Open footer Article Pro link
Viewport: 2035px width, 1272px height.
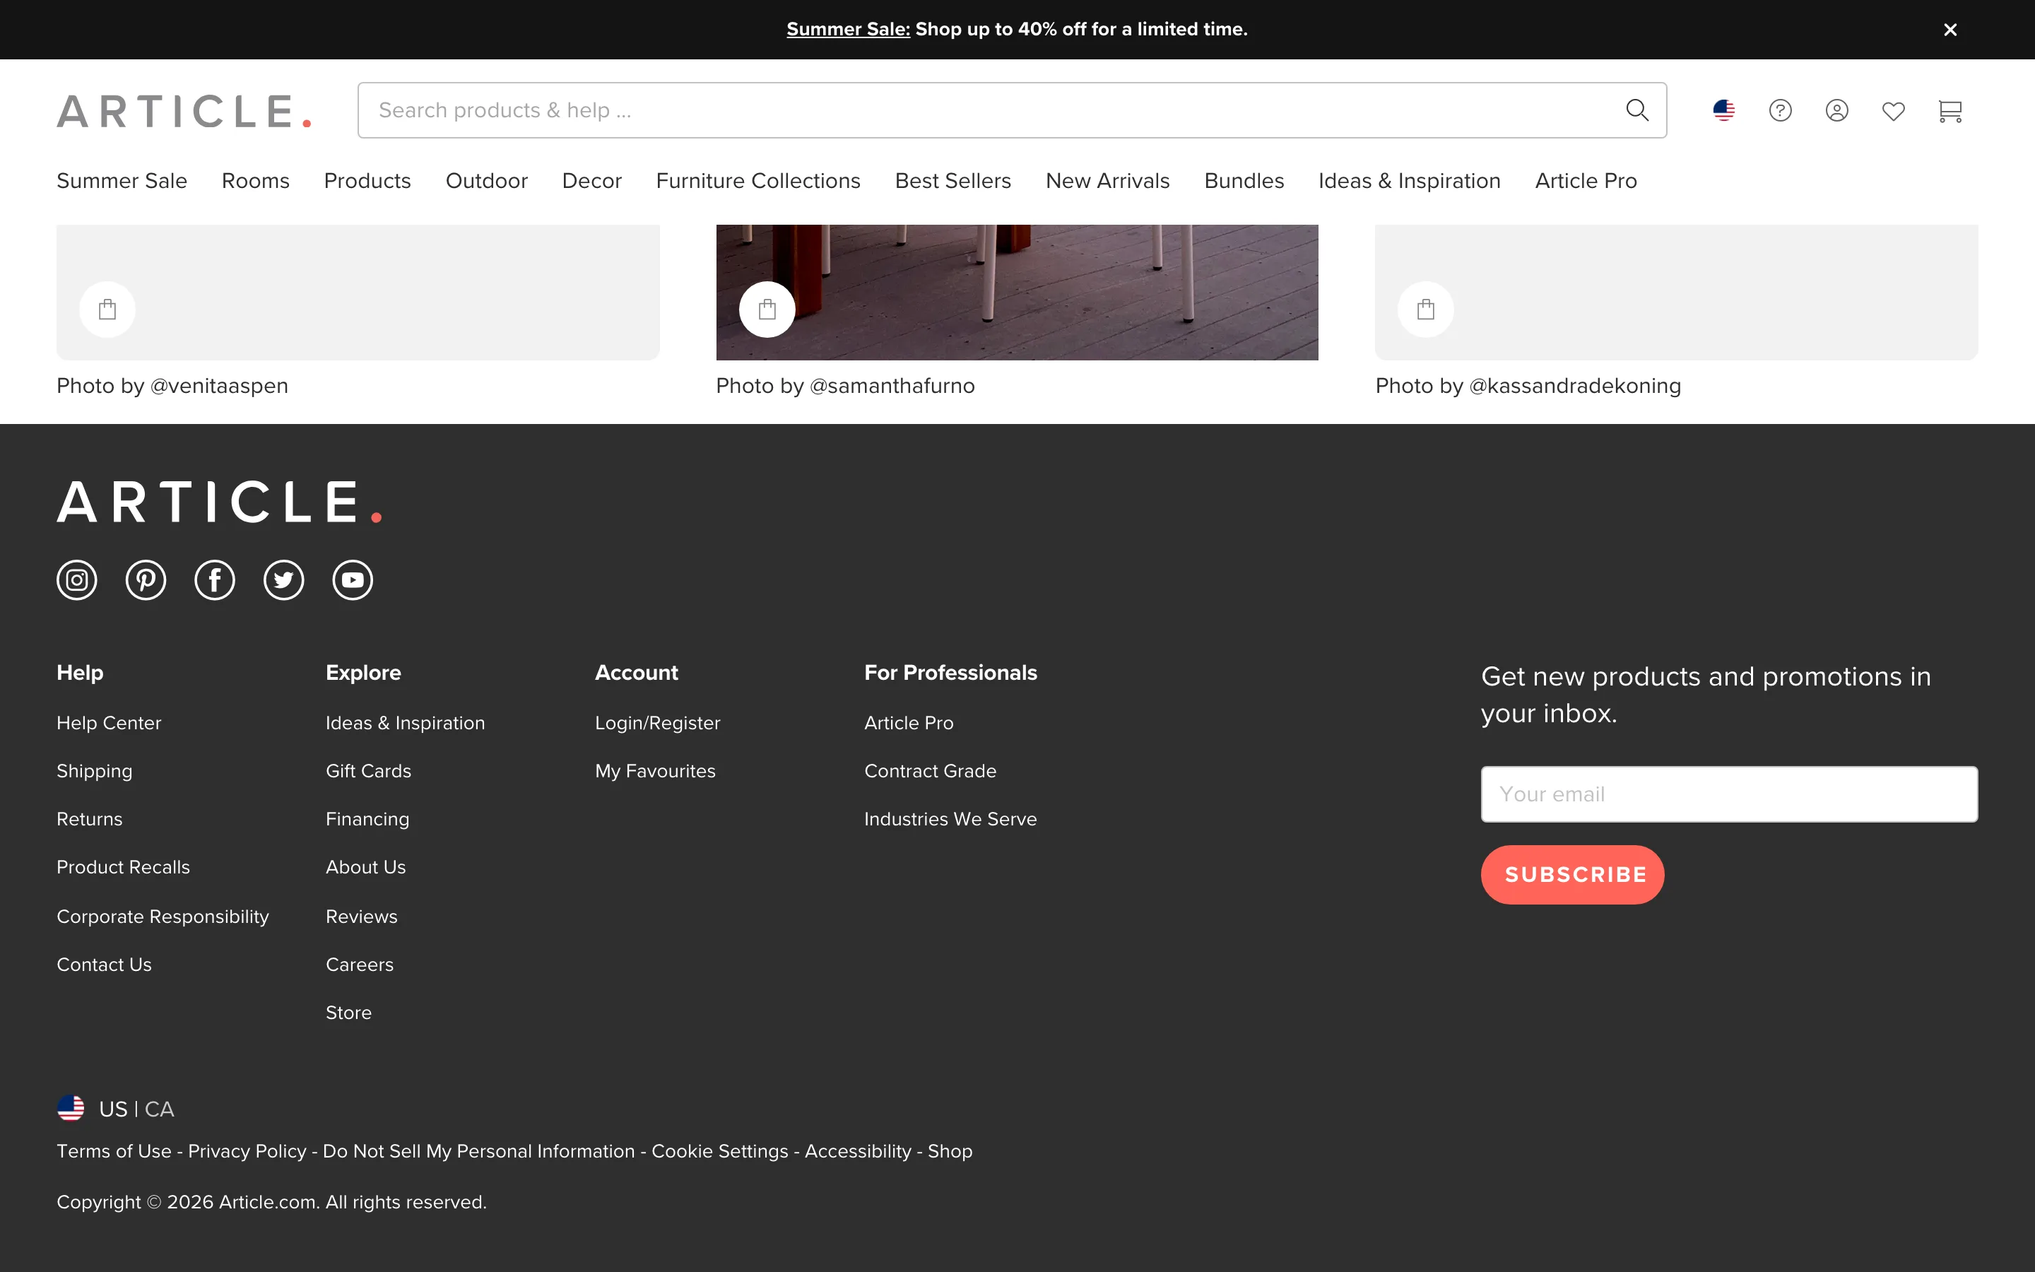click(x=909, y=723)
